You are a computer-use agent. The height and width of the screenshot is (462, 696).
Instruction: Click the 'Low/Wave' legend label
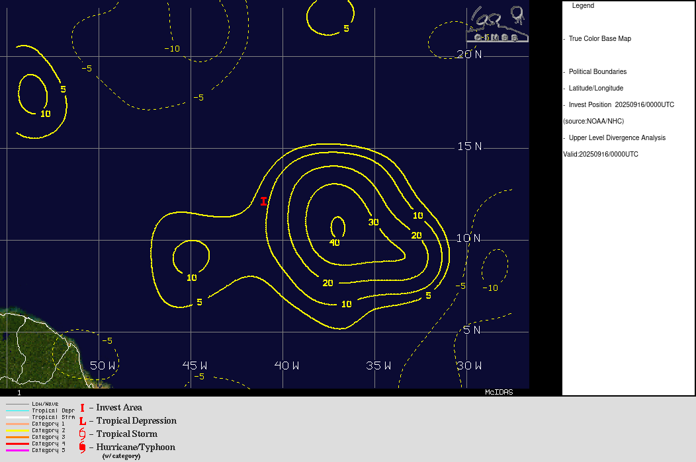(45, 404)
